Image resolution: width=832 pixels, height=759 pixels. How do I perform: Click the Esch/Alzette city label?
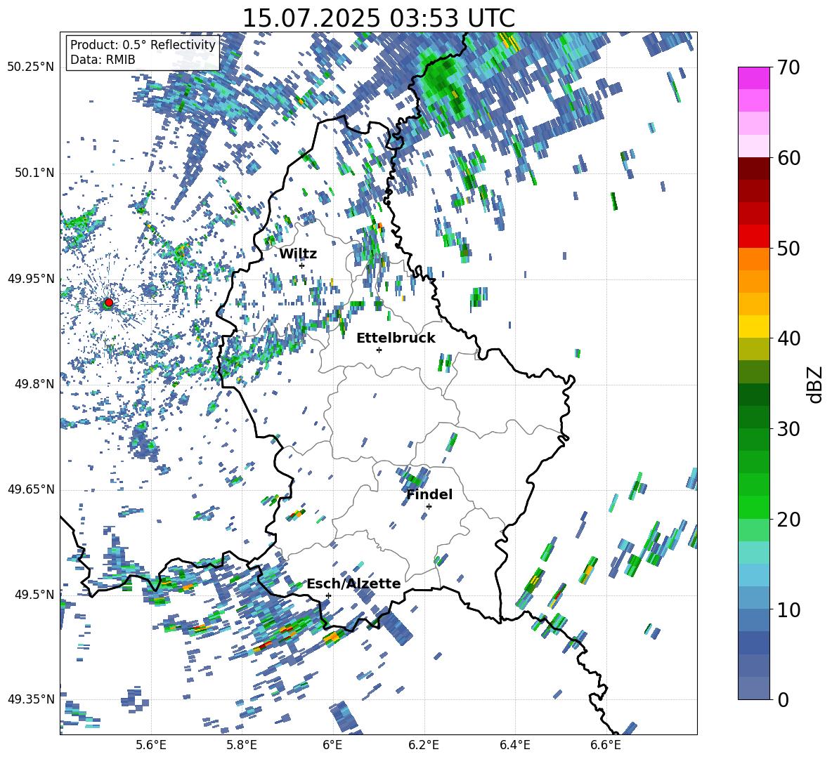point(353,583)
